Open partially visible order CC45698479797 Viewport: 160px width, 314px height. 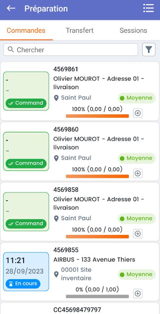point(77,310)
